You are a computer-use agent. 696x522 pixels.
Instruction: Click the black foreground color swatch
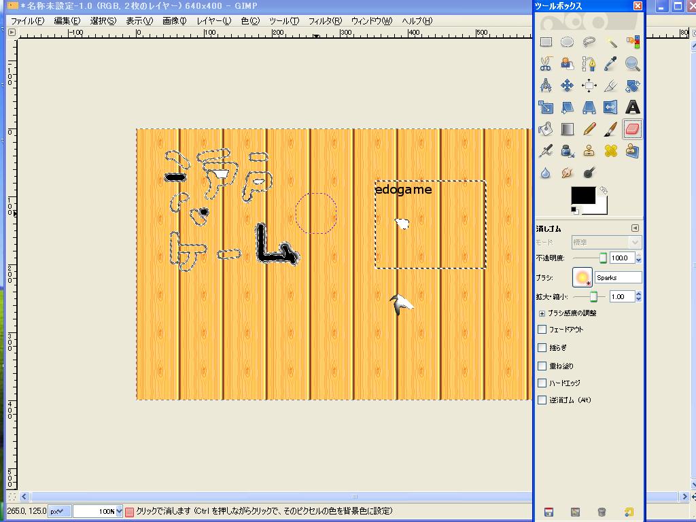click(x=582, y=195)
